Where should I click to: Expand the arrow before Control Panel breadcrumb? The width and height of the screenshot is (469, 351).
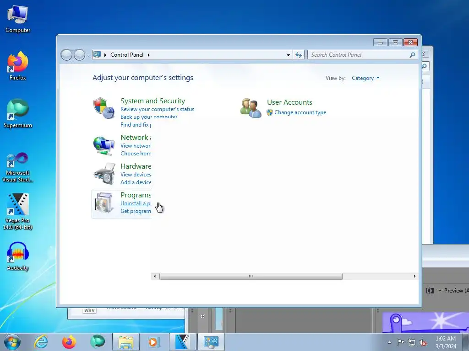[x=105, y=55]
